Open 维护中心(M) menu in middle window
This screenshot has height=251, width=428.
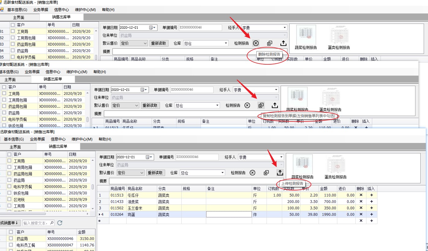[77, 72]
